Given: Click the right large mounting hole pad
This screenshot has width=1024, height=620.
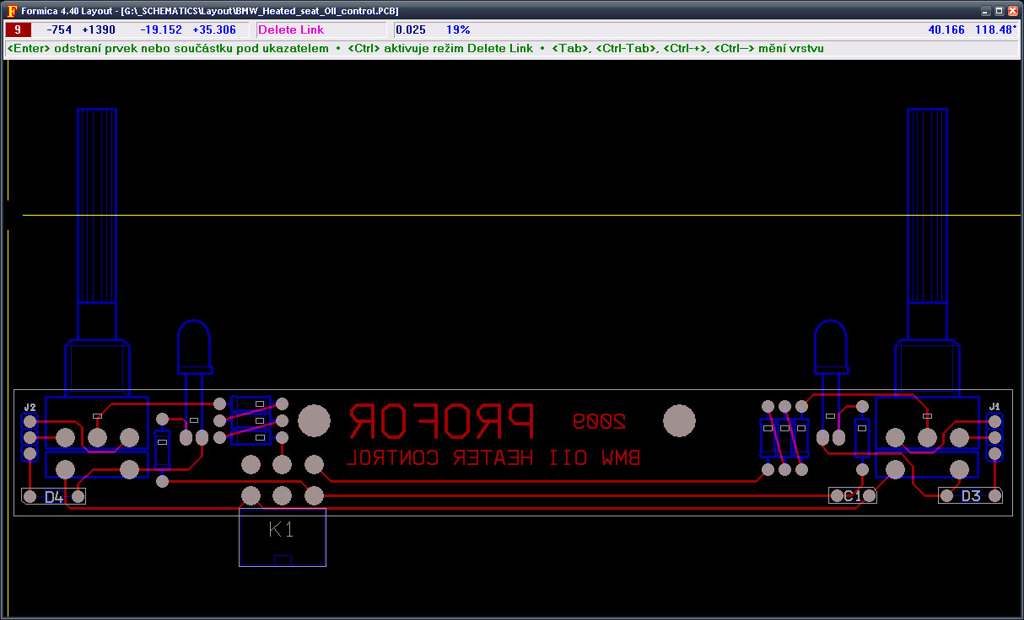Looking at the screenshot, I should tap(679, 420).
